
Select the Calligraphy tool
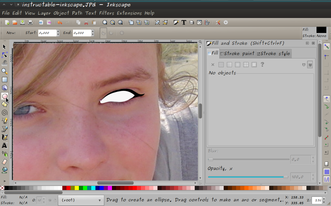4,137
